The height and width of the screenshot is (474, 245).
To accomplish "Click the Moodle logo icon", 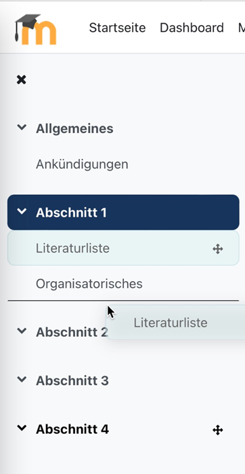I will pyautogui.click(x=35, y=29).
